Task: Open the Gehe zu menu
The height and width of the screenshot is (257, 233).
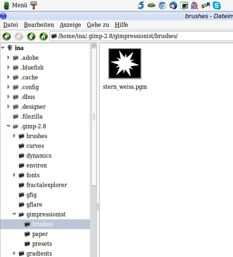Action: [98, 25]
